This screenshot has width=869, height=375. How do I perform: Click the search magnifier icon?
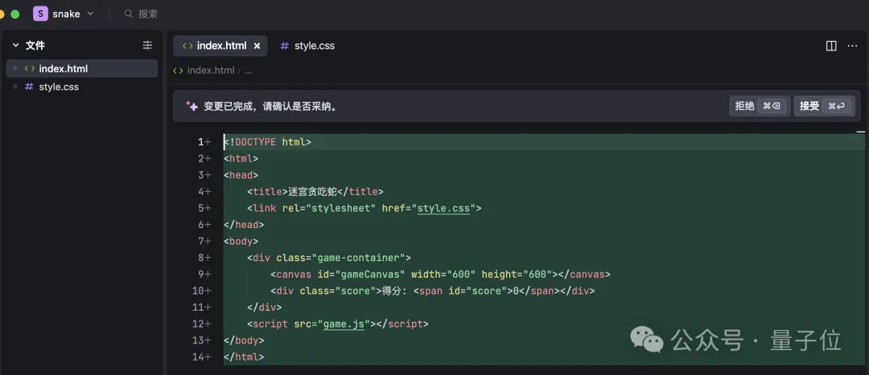click(128, 14)
